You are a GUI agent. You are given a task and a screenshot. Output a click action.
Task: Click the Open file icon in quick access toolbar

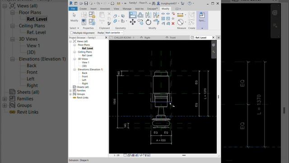click(x=81, y=3)
